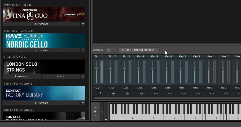
Task: Click the London Solo Strings library banner
Action: [44, 67]
